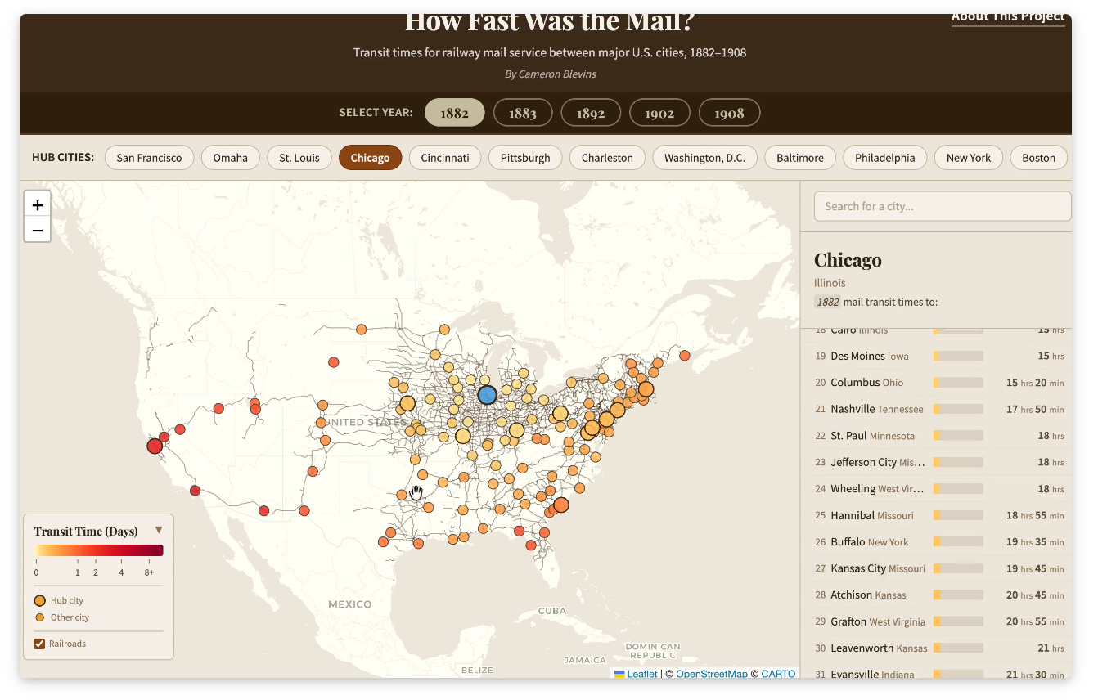
Task: Toggle the Railroads checkbox
Action: (39, 644)
